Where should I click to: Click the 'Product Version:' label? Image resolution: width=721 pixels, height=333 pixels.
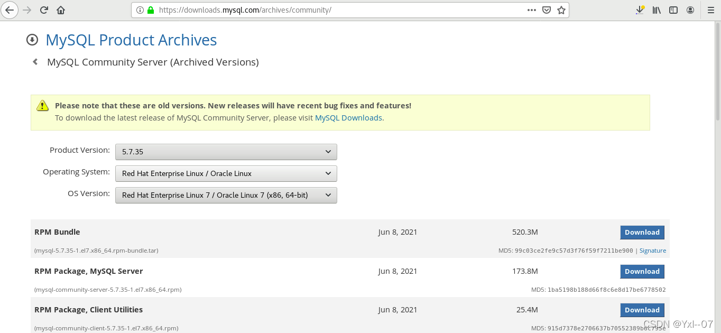(x=80, y=150)
